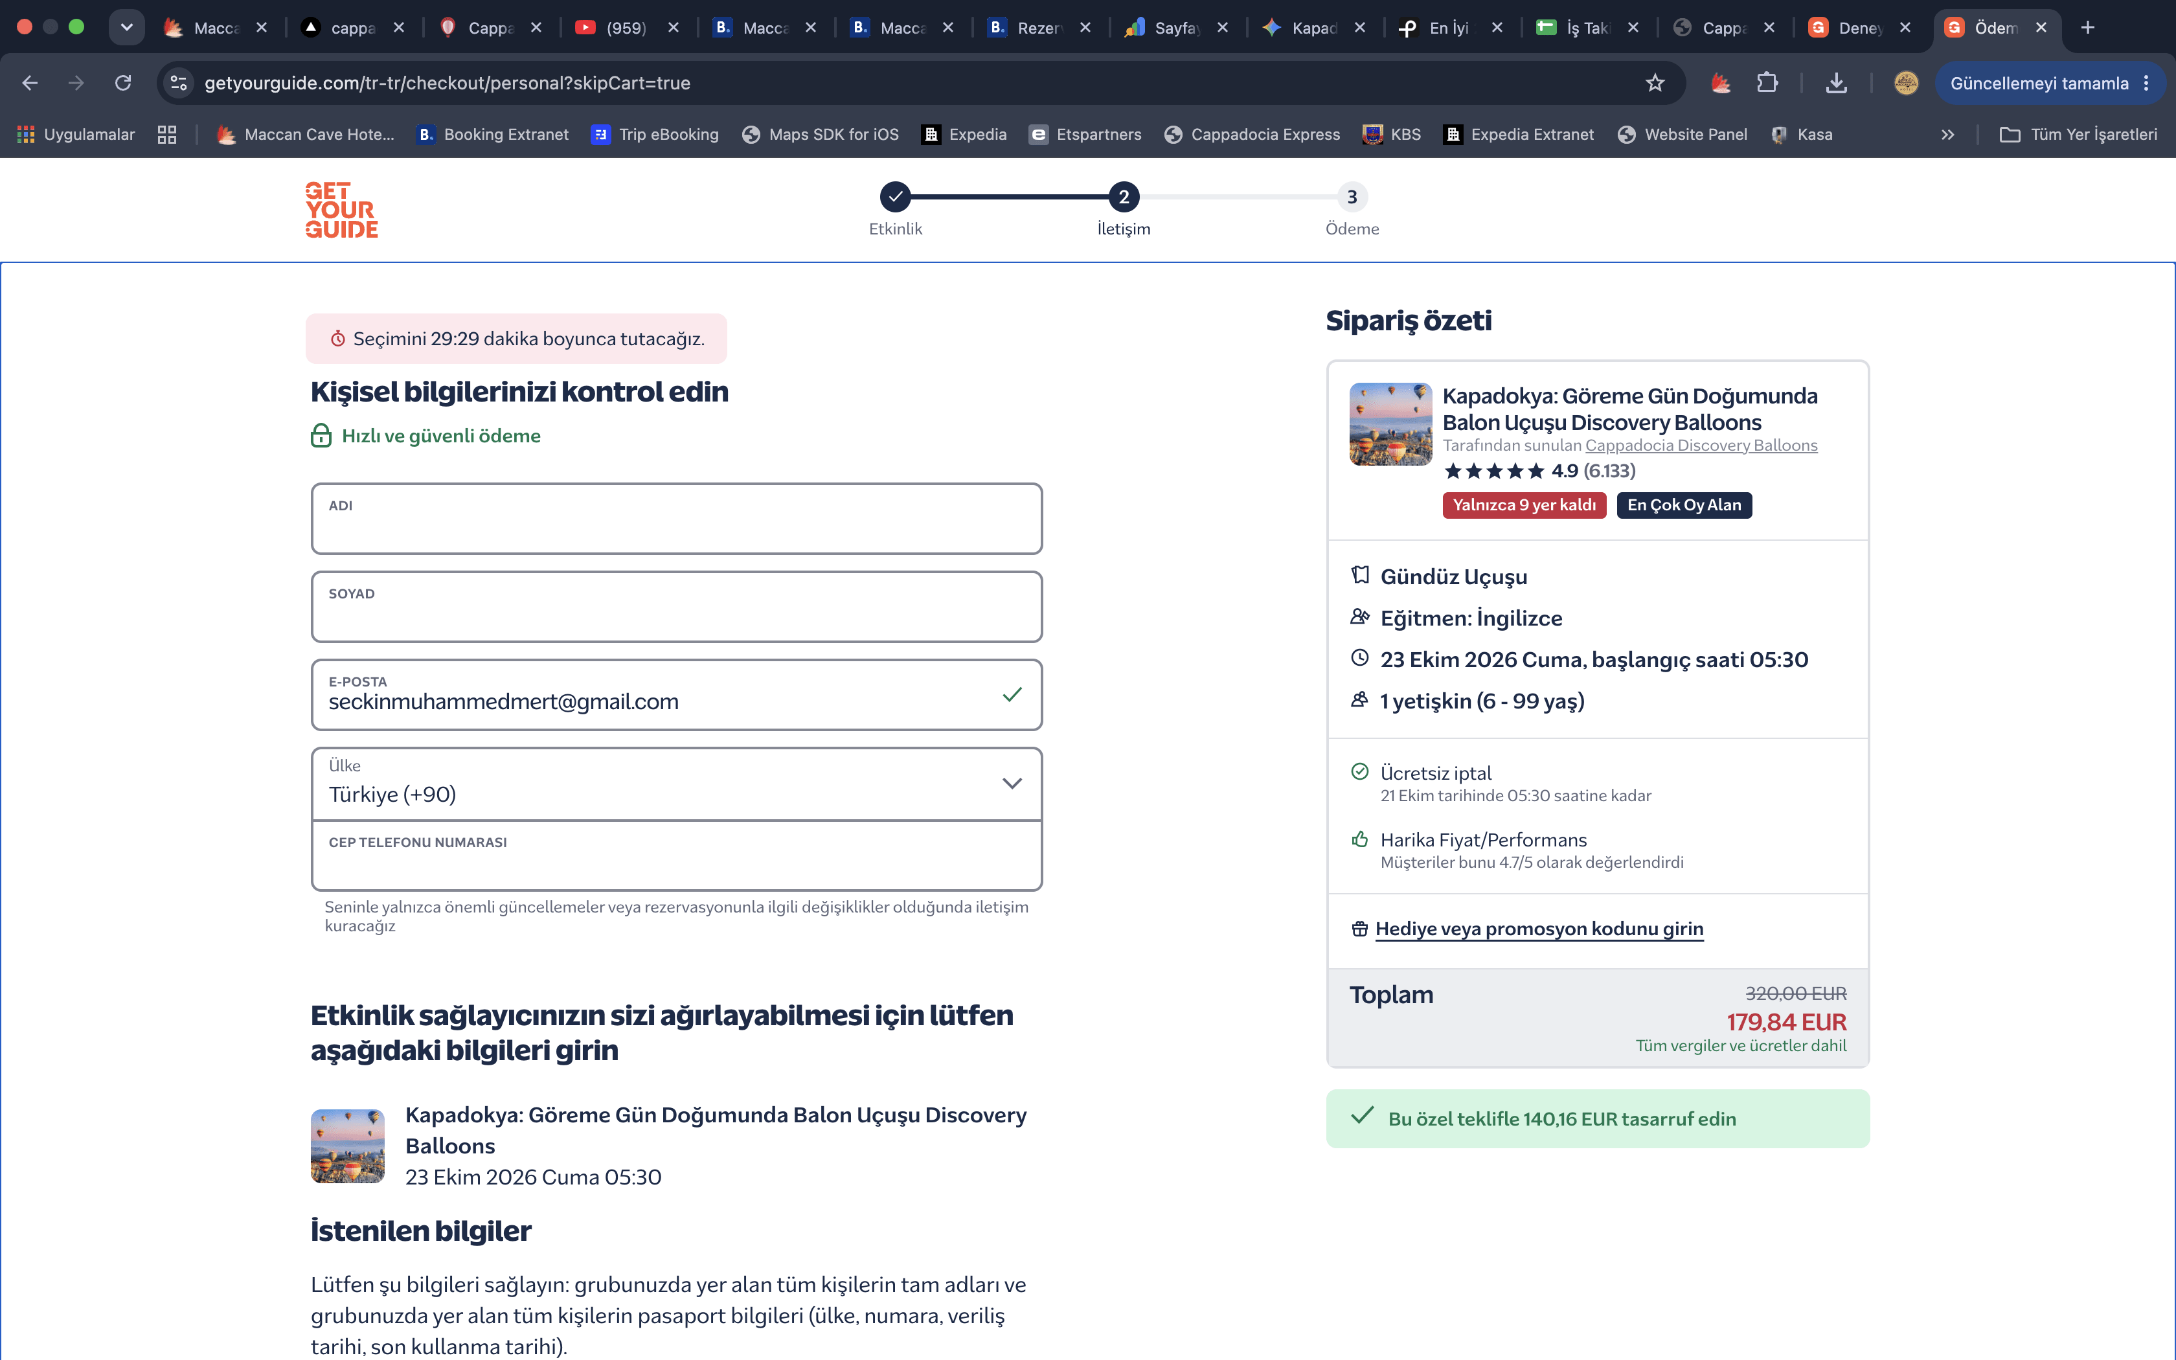
Task: Click the step 2 İletişim circle
Action: (1123, 197)
